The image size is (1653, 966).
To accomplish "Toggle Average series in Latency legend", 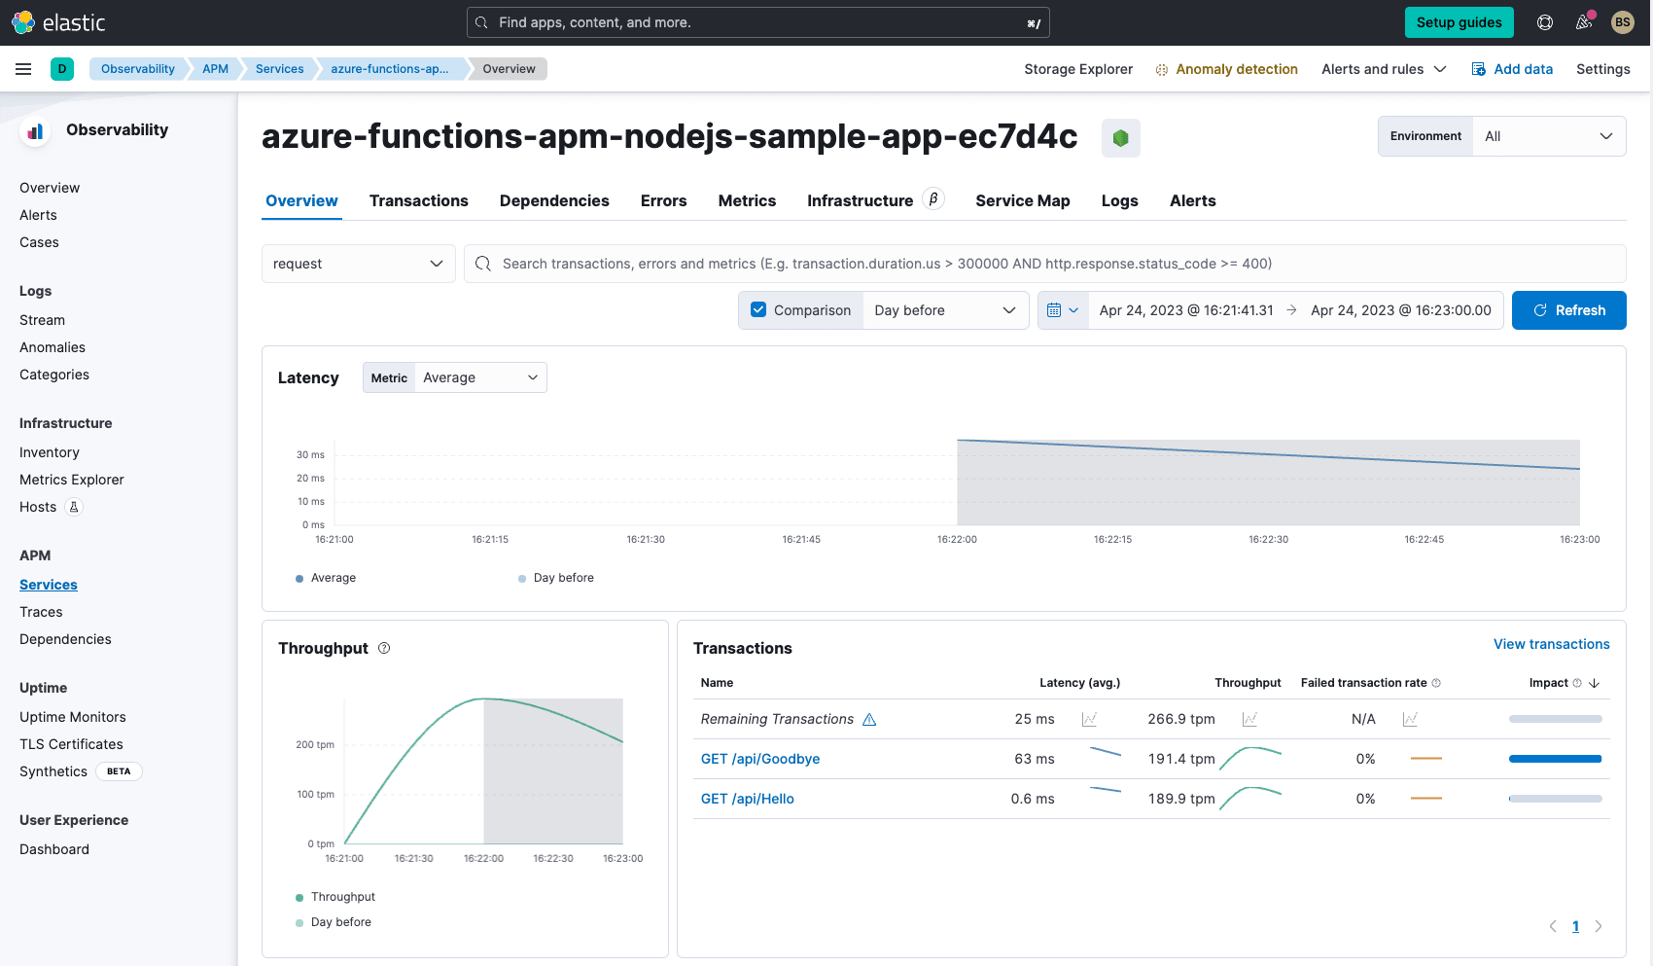I will [x=333, y=578].
